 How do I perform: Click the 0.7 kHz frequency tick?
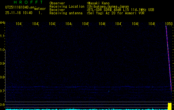pos(3,91)
